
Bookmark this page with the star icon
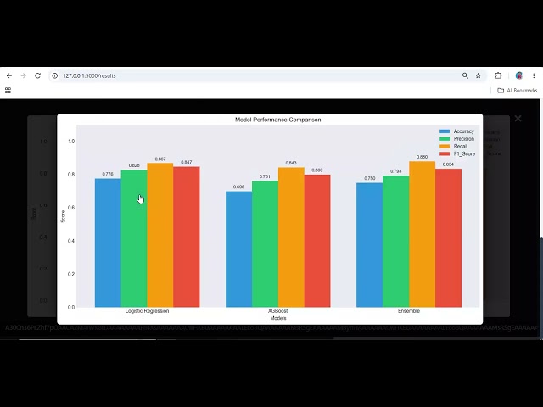point(479,75)
